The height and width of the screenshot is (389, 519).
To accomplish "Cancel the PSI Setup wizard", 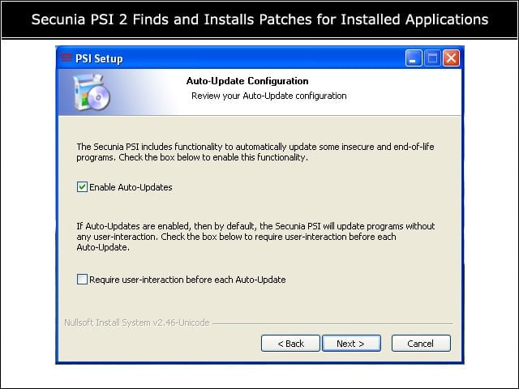I will click(x=421, y=344).
